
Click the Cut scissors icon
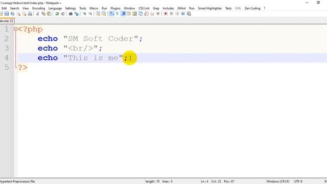(37, 14)
